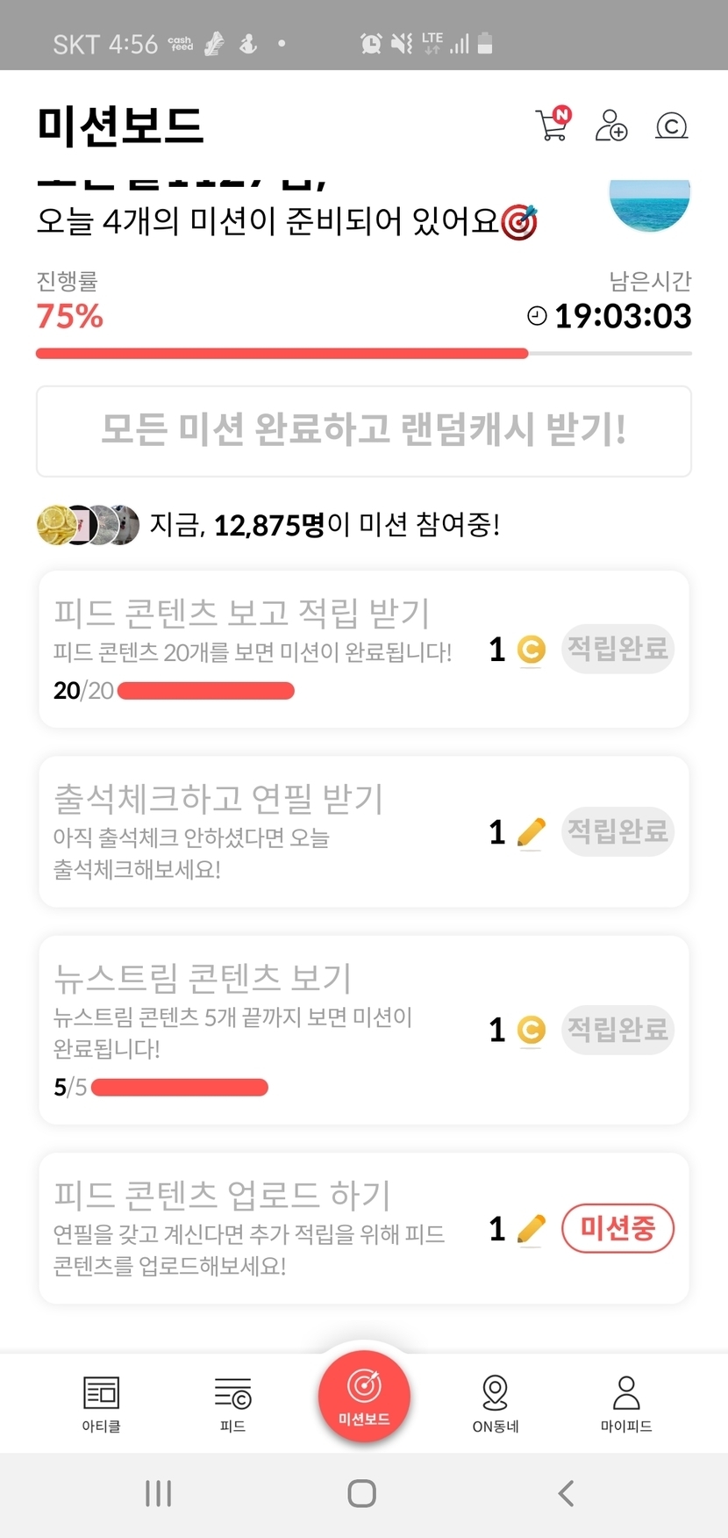Image resolution: width=728 pixels, height=1538 pixels.
Task: Tap 적립완료 on the 피드 콘텐츠 보고 mission
Action: coord(617,649)
